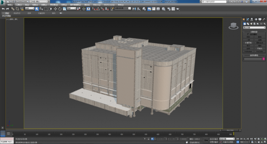The image size is (267, 144).
Task: Click the ProBoolean button in Object Type
Action: tap(248, 51)
